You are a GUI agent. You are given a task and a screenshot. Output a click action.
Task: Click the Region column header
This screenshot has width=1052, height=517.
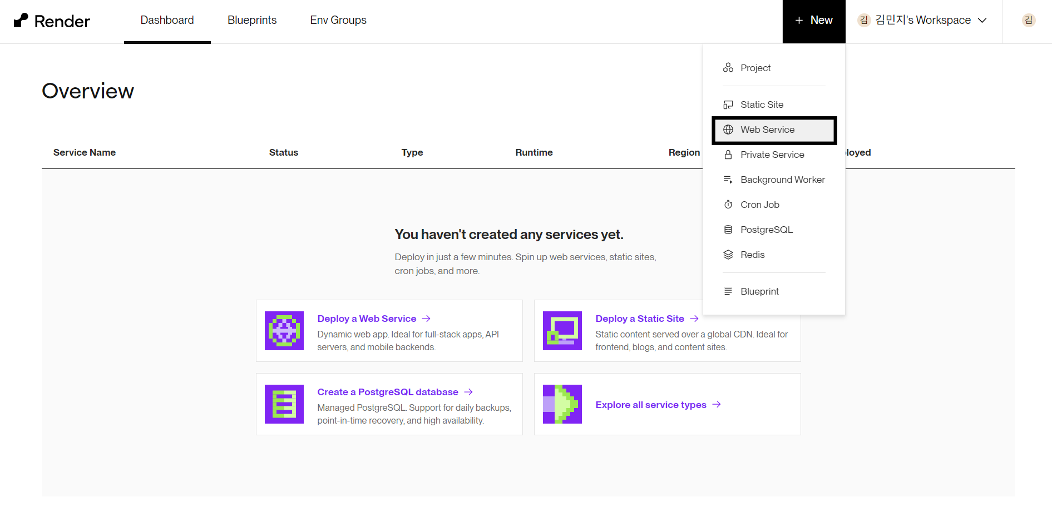[x=684, y=152]
